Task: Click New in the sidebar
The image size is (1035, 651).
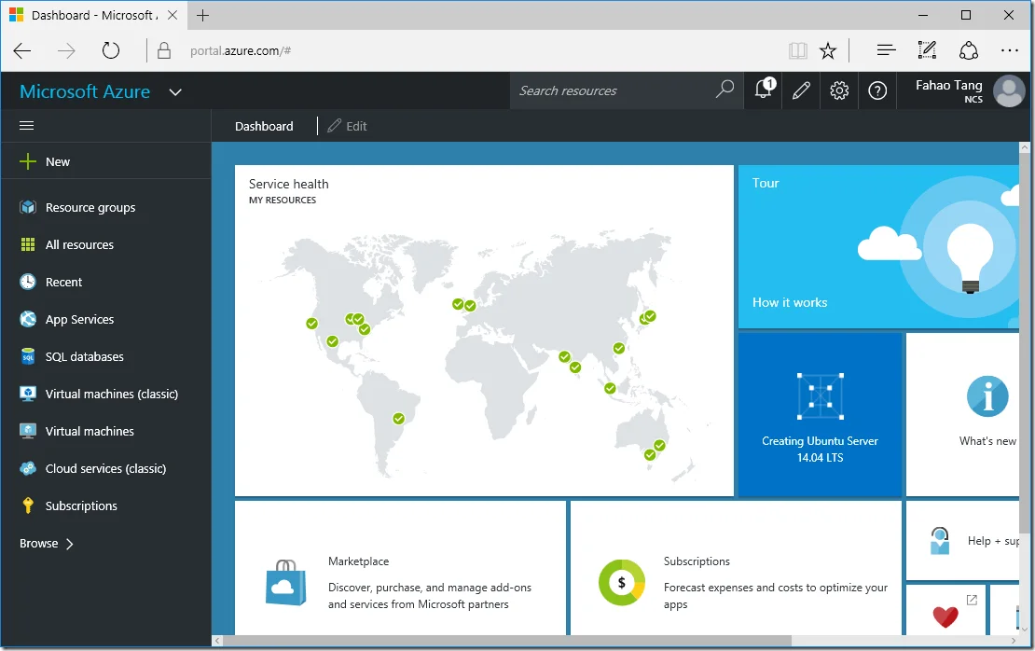Action: point(58,161)
